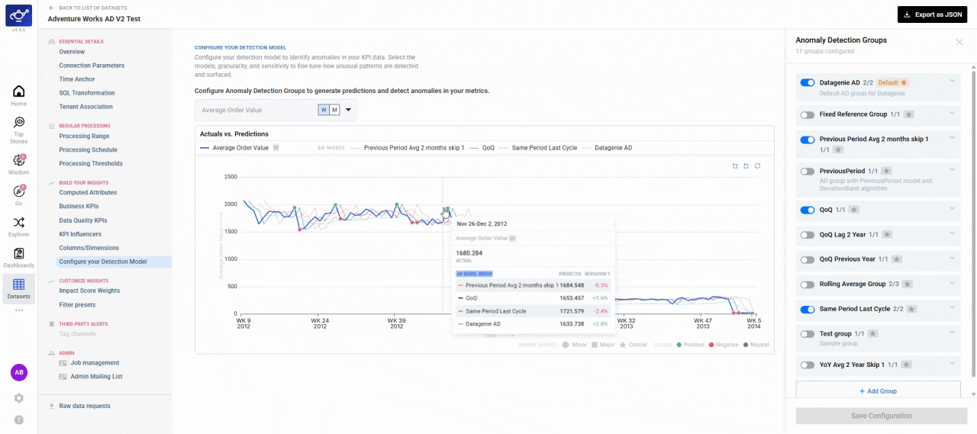
Task: Open the Wisdom sidebar icon
Action: [x=18, y=164]
